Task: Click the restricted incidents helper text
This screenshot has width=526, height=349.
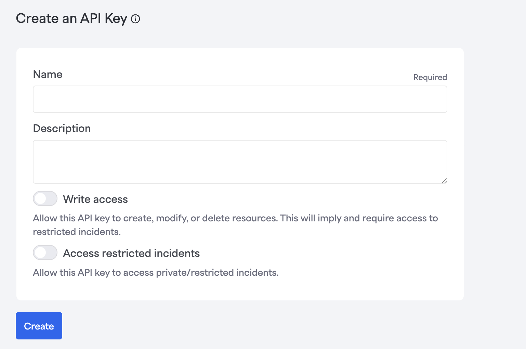Action: pos(156,272)
